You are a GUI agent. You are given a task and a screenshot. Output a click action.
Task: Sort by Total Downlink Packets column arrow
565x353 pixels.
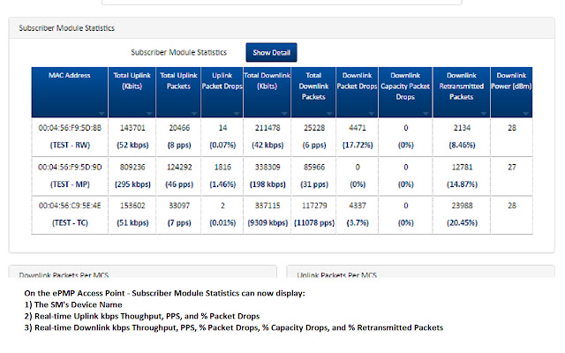pyautogui.click(x=329, y=114)
